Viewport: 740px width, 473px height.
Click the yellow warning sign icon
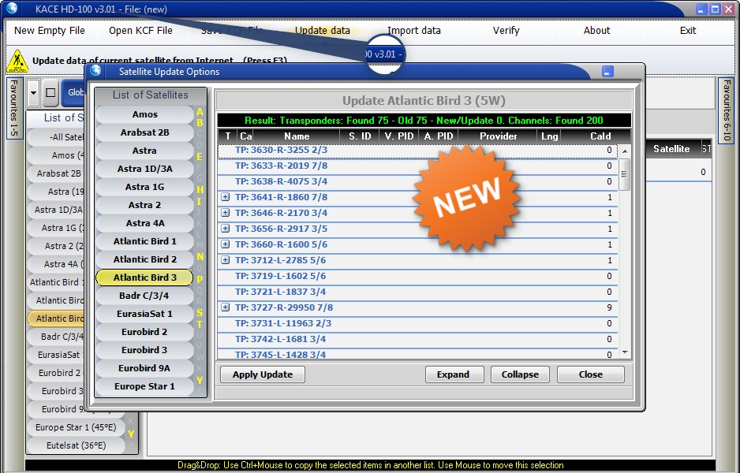point(17,61)
